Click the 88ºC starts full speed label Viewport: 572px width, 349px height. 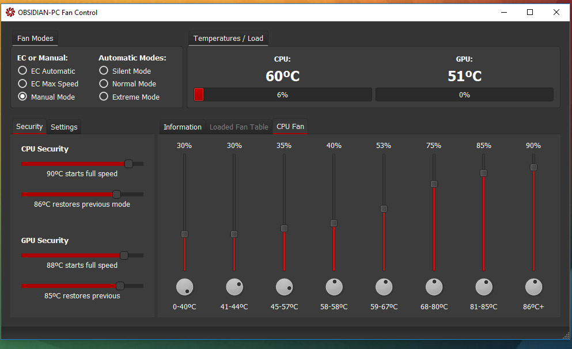[82, 265]
